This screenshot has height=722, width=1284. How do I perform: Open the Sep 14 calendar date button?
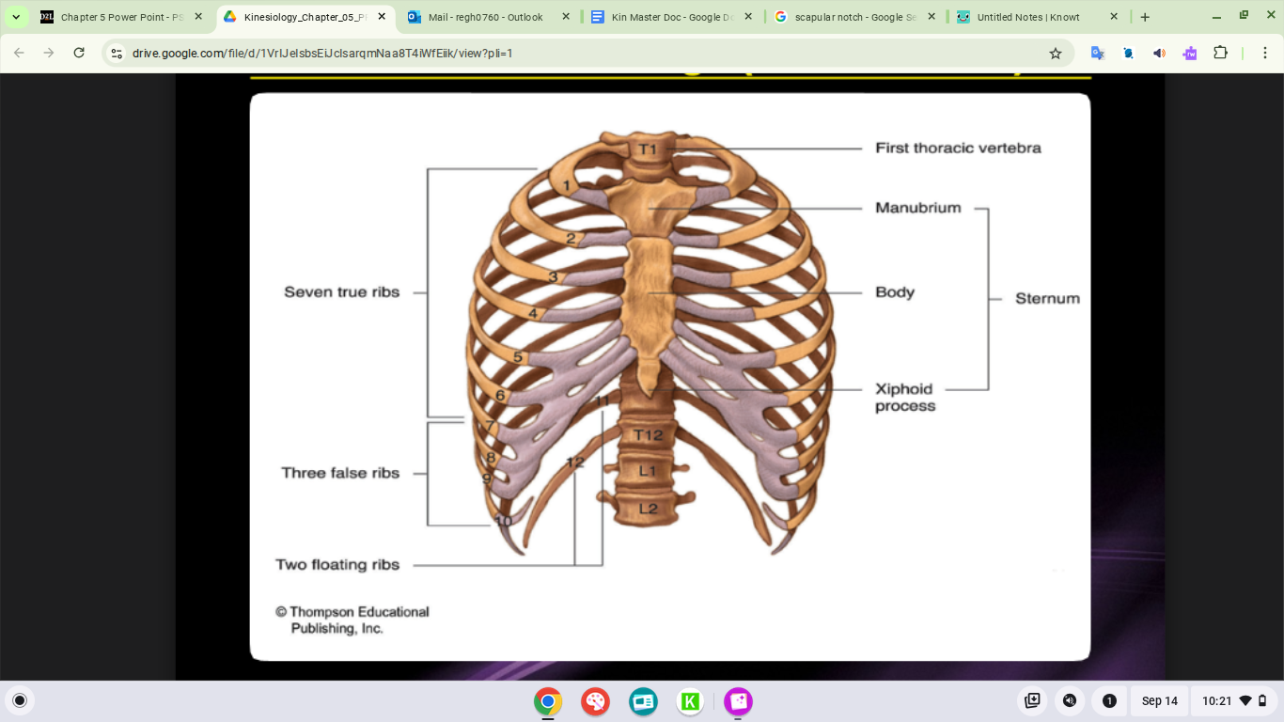[x=1159, y=700]
